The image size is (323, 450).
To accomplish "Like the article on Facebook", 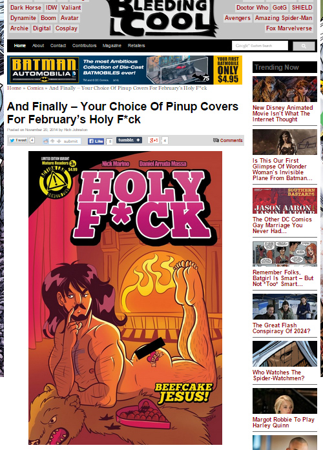I will [96, 141].
